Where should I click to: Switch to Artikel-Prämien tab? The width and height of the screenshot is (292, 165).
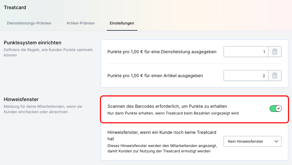(81, 23)
